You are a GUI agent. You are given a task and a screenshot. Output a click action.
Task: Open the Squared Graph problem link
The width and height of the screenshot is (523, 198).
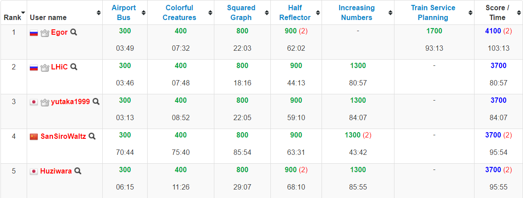241,13
